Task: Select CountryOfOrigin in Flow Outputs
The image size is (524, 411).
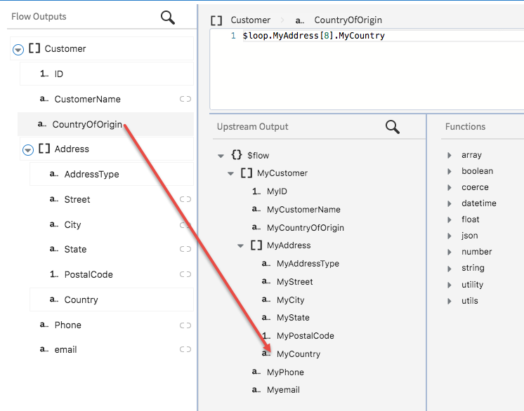Action: (87, 124)
